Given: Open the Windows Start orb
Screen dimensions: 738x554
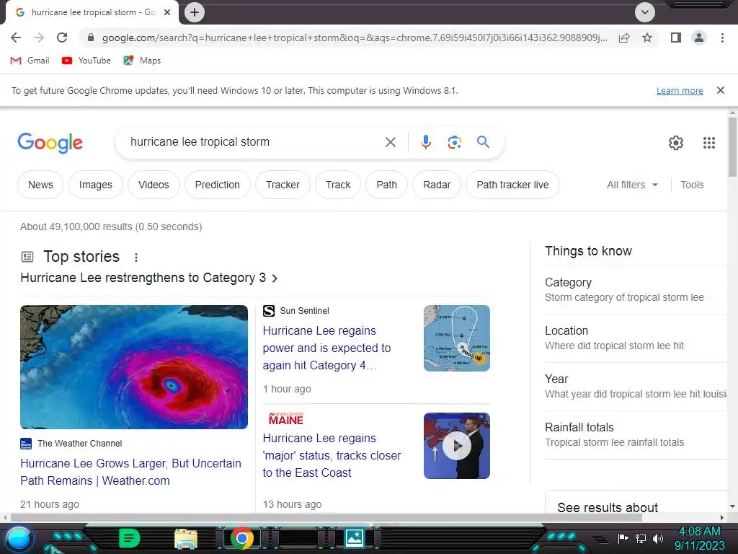Looking at the screenshot, I should pyautogui.click(x=18, y=539).
